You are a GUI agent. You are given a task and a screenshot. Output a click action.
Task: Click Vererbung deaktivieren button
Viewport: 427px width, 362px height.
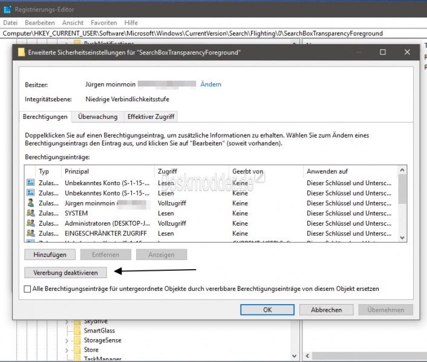coord(66,273)
